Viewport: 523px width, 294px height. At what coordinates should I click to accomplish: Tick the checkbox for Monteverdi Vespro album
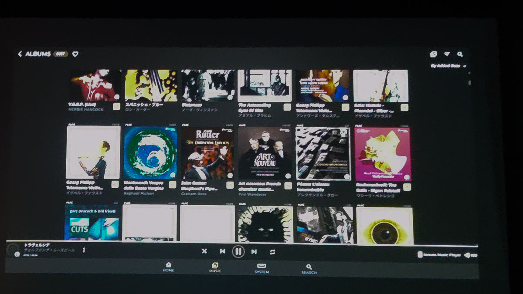point(173,185)
